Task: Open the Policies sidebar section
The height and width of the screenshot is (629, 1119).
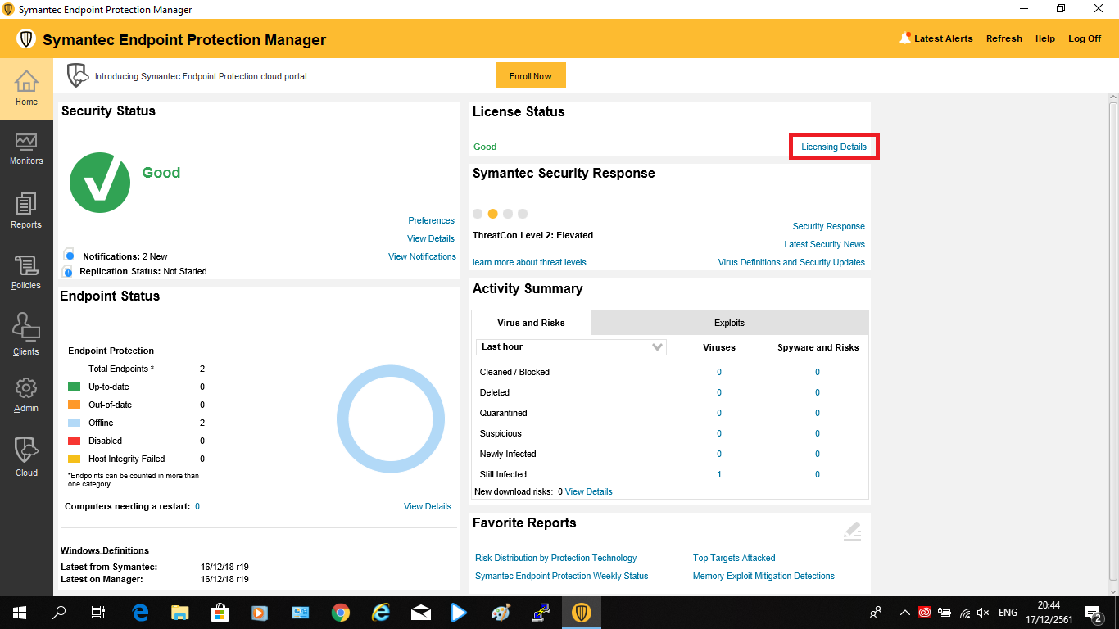Action: (x=26, y=272)
